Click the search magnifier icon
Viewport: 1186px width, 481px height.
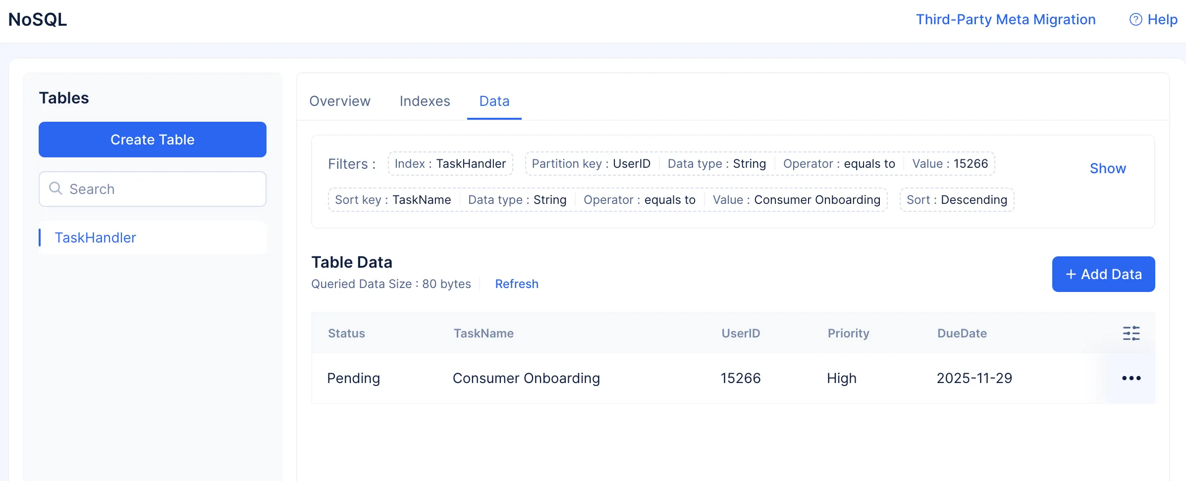point(55,189)
